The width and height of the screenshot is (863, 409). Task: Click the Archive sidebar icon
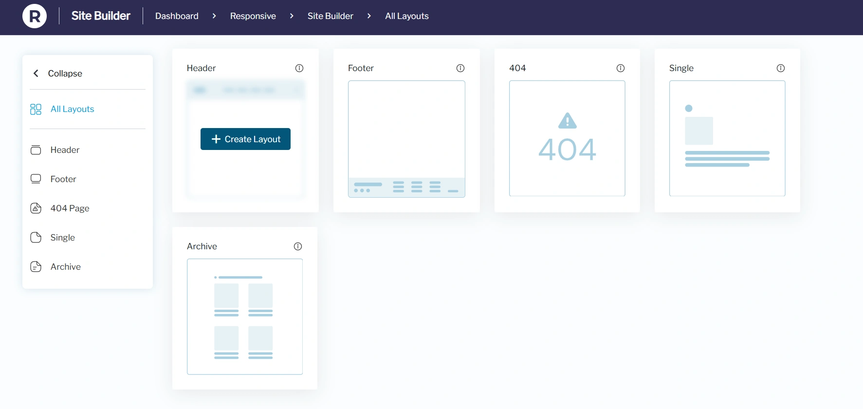click(36, 267)
